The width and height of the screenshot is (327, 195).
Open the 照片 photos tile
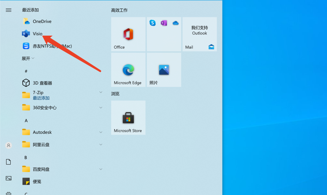pyautogui.click(x=164, y=70)
